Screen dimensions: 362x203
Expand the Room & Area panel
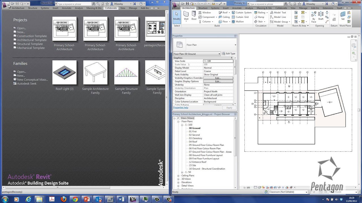(x=300, y=26)
